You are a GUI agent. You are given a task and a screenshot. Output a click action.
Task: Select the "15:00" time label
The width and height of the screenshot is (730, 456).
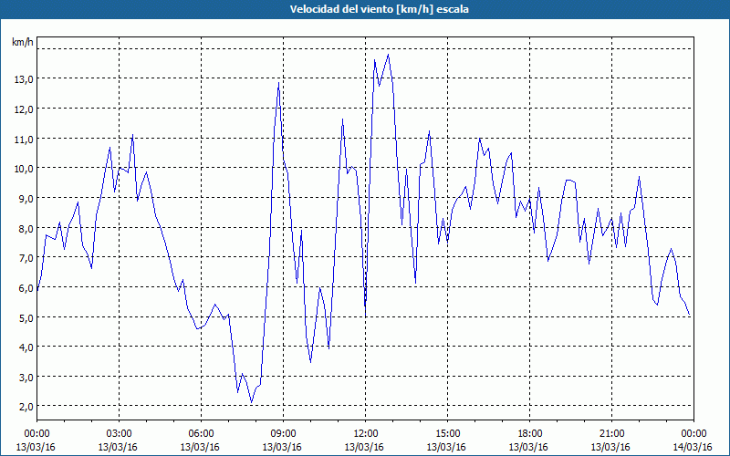[447, 434]
